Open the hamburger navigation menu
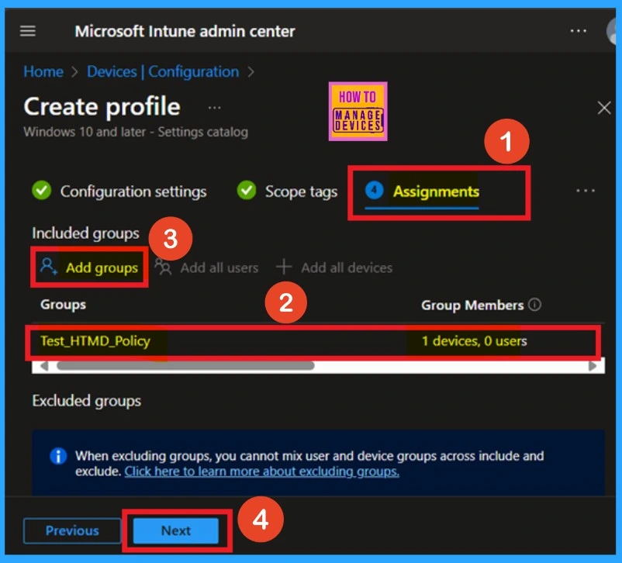 click(28, 31)
